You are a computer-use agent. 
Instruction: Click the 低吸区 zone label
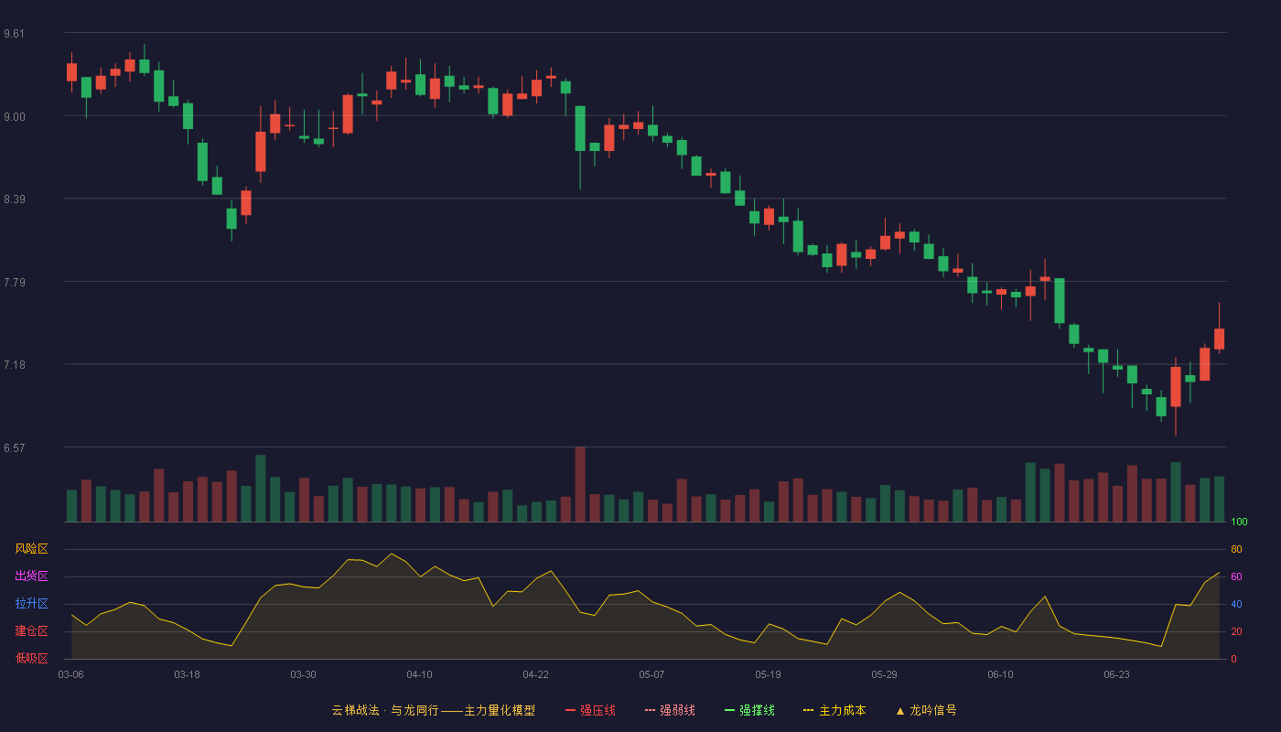click(x=31, y=658)
